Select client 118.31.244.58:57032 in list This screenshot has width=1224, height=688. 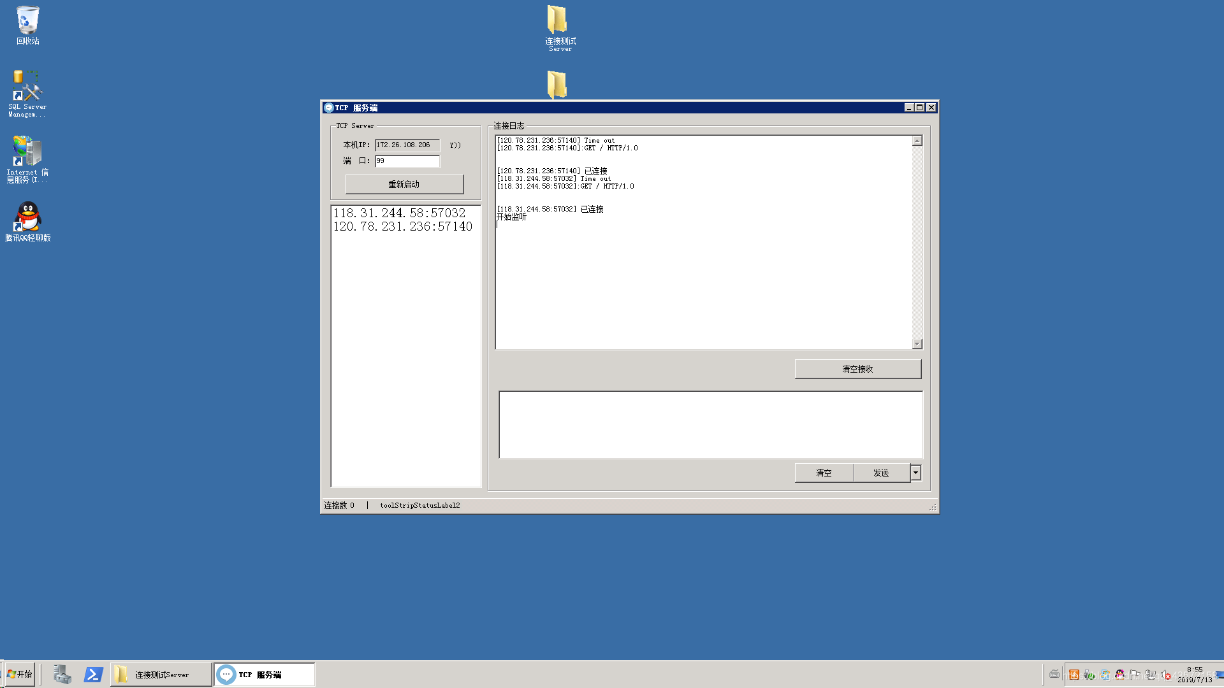[400, 213]
